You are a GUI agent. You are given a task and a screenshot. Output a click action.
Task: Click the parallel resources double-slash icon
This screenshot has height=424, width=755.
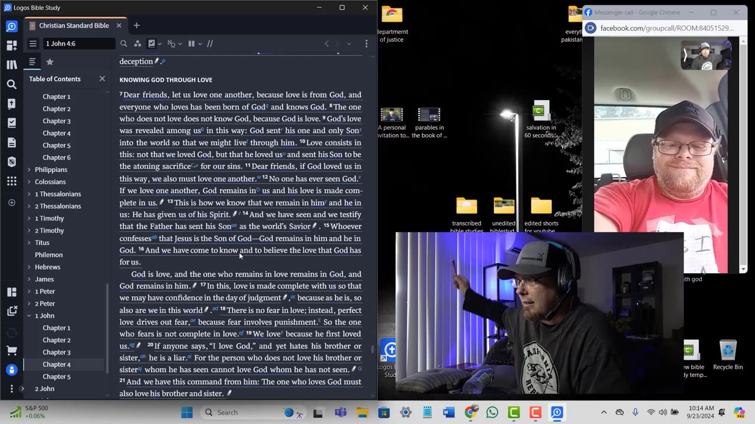point(209,44)
